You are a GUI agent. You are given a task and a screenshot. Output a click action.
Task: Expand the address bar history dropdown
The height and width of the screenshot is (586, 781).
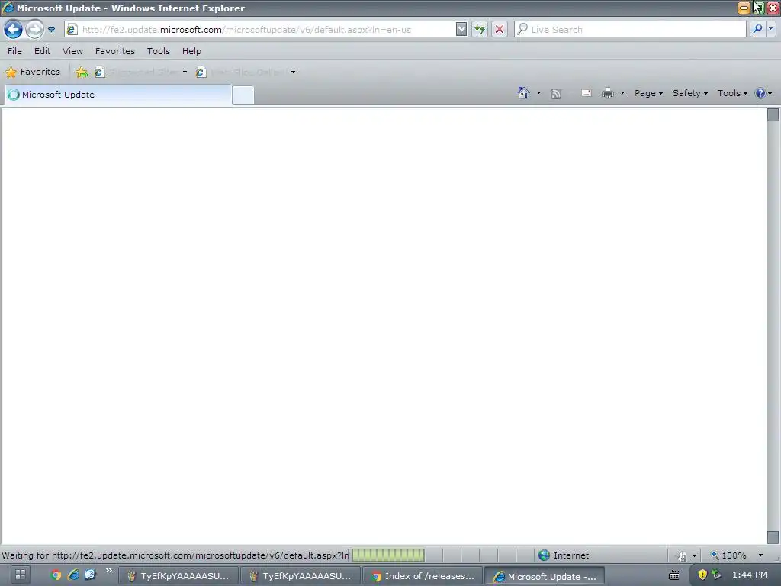point(461,30)
